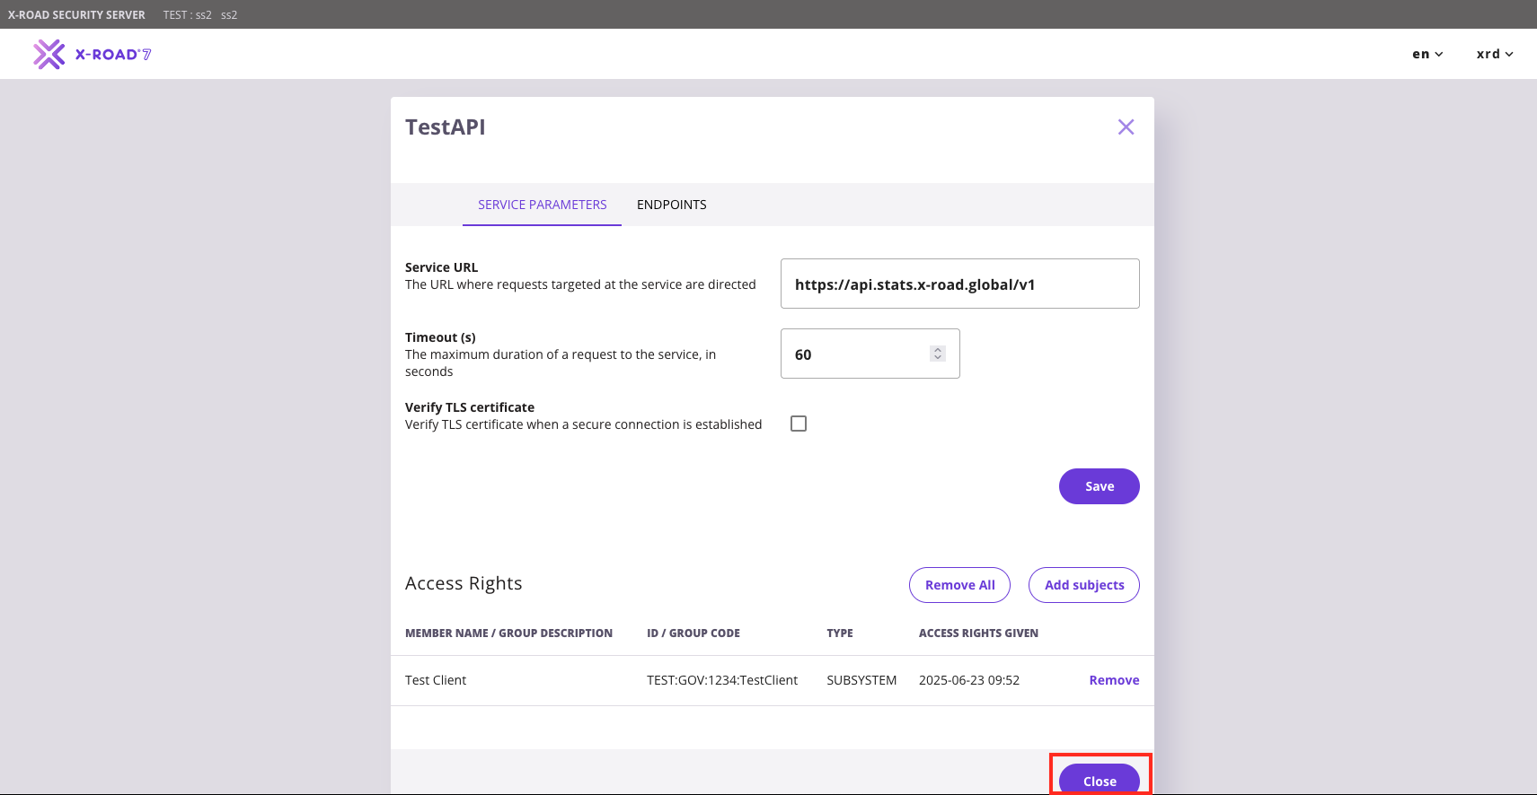Remove access rights for Test Client
The width and height of the screenshot is (1537, 795).
1114,680
